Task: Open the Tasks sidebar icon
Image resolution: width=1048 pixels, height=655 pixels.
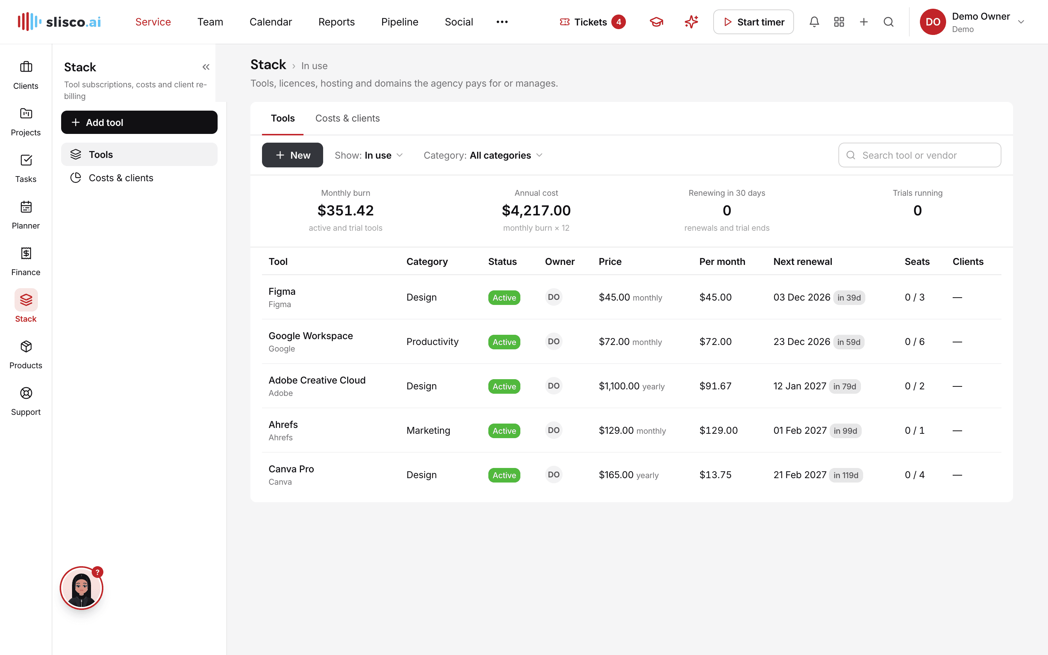Action: click(x=26, y=168)
